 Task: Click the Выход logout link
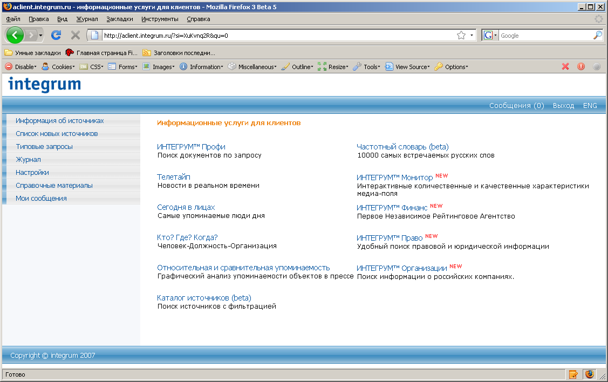tap(563, 106)
